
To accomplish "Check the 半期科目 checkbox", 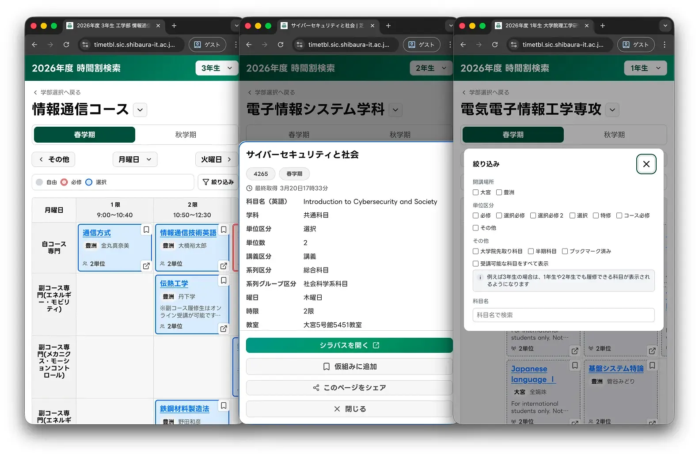I will [531, 251].
